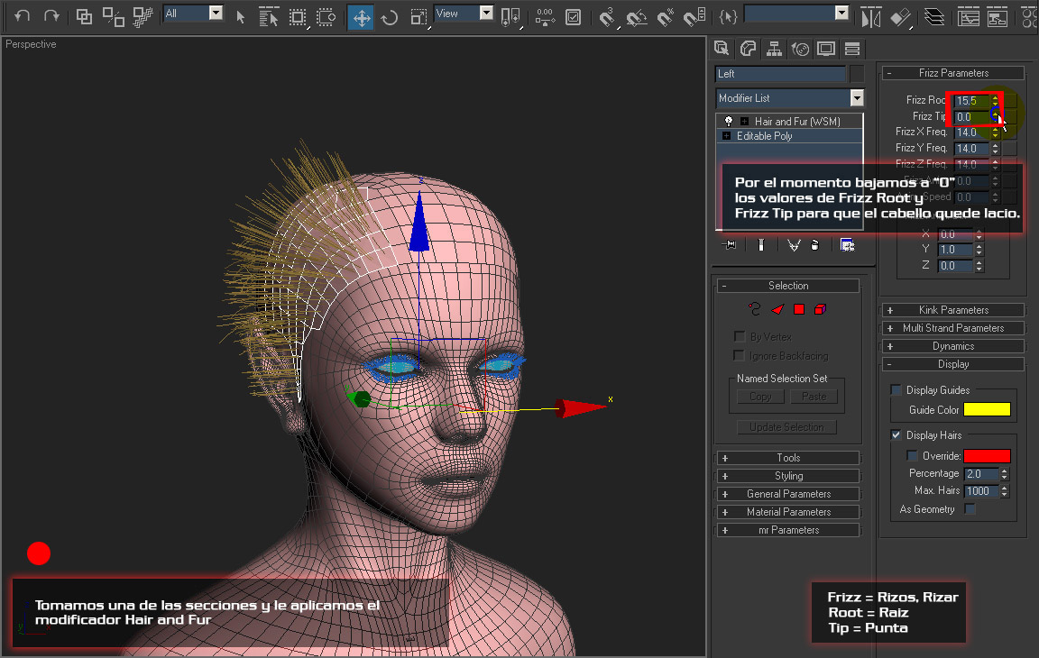
Task: Uncheck Display Hairs checkbox
Action: 896,435
